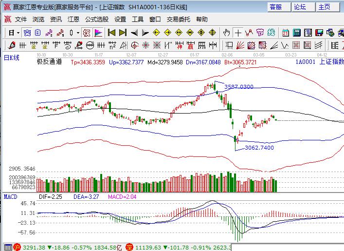The height and width of the screenshot is (251, 344).
Task: Expand the 日 period dropdown arrow
Action: pyautogui.click(x=18, y=33)
